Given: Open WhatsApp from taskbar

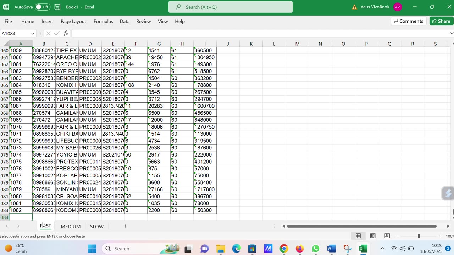Looking at the screenshot, I should [315, 249].
